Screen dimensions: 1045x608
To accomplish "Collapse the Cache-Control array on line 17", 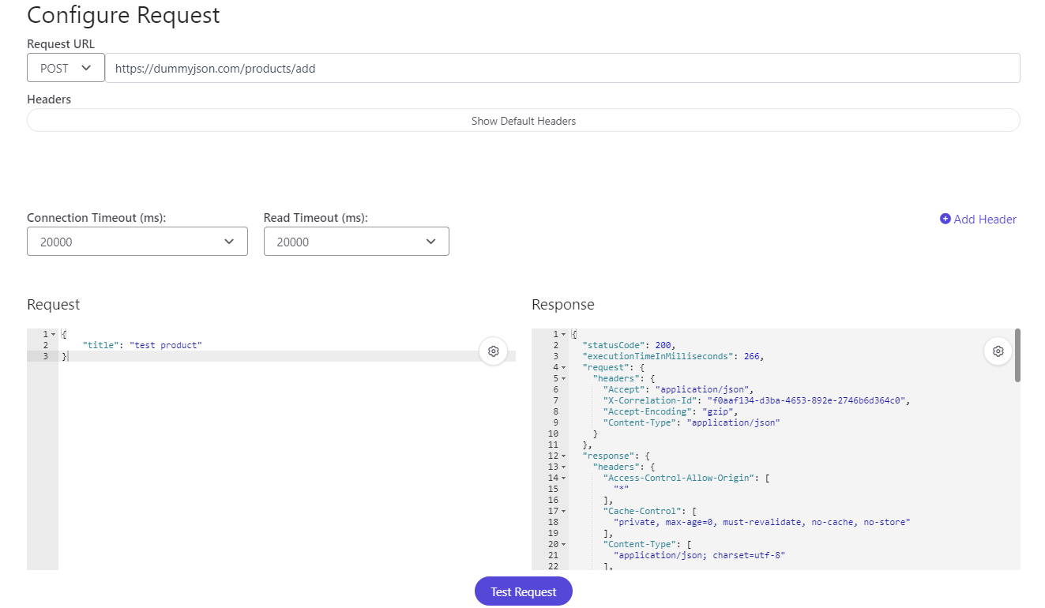I will tap(563, 512).
